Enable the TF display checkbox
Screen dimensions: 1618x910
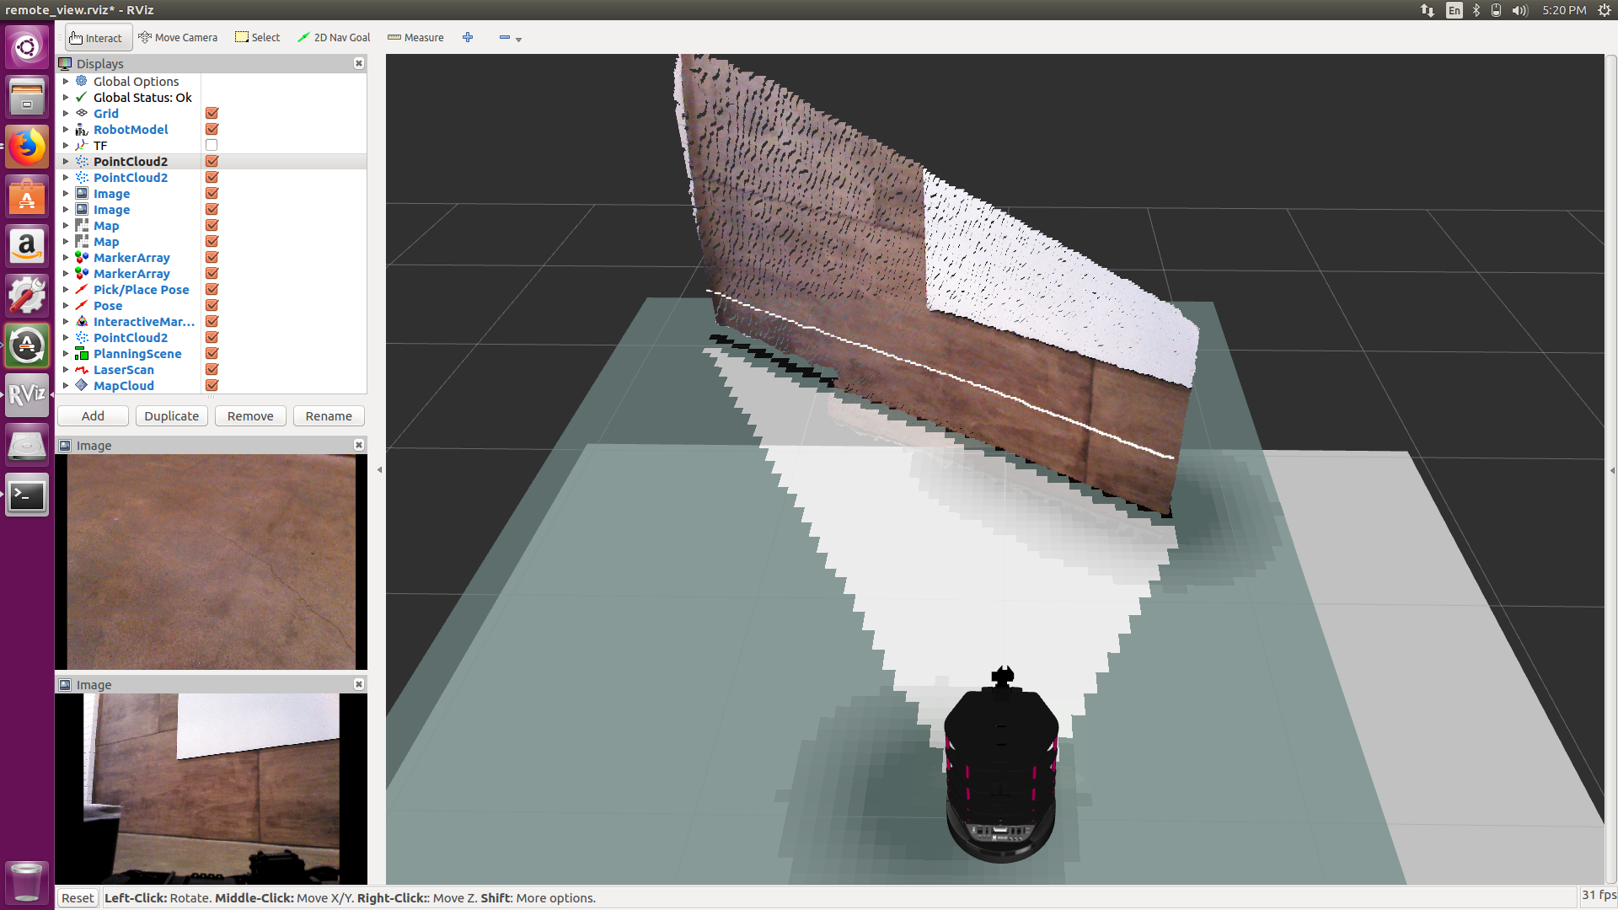(x=212, y=146)
